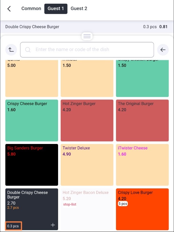Add Hot Zinger Burger to the order
Screen dimensions: 174x232
87,120
